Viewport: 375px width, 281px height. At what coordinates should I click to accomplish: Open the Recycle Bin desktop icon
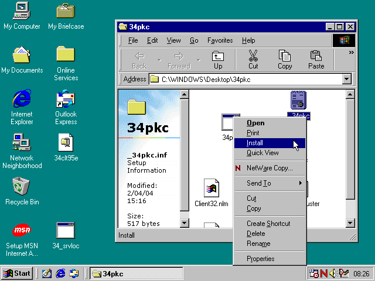[x=22, y=187]
